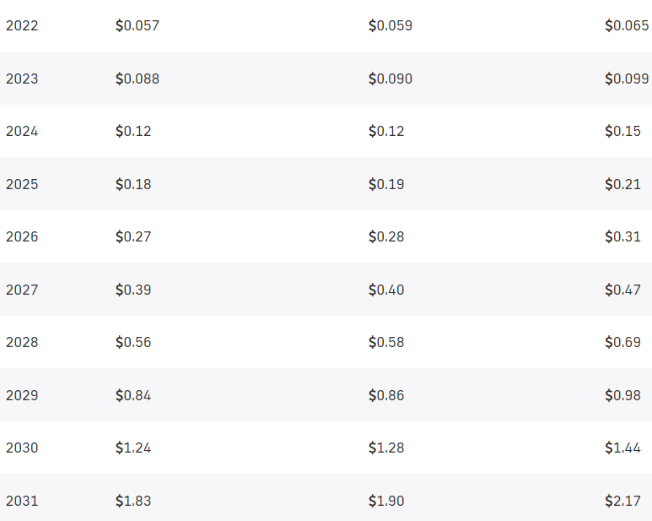Screen dimensions: 652x521
Task: Click the $0.98 price value
Action: tap(622, 395)
